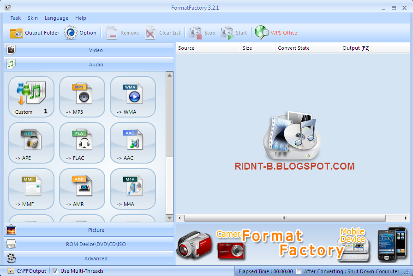Open the Option settings button

click(80, 32)
